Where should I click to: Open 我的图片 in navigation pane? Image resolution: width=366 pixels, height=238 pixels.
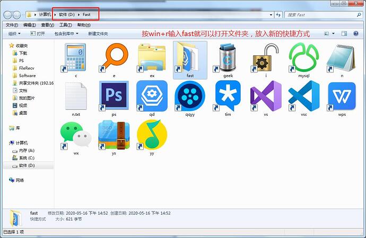(x=23, y=98)
